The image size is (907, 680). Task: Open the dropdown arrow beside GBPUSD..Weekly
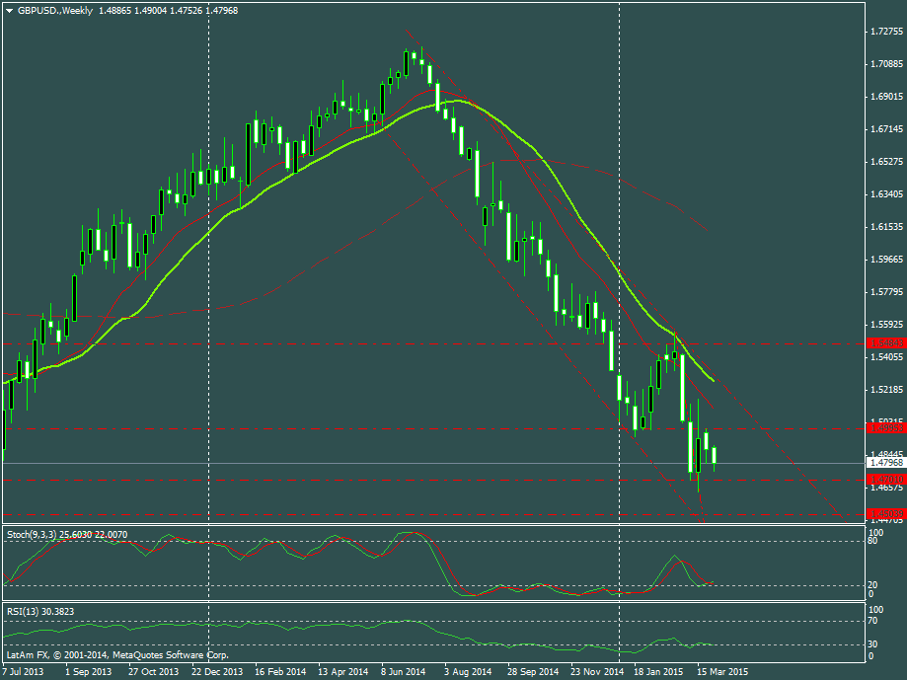(9, 10)
